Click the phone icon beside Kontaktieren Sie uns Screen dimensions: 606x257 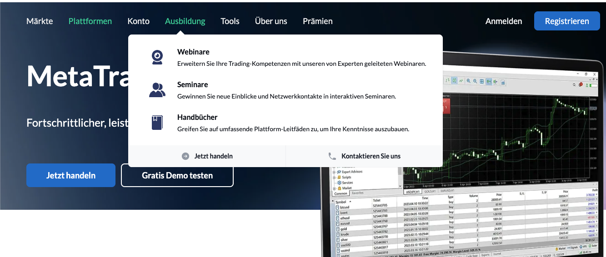(x=332, y=156)
